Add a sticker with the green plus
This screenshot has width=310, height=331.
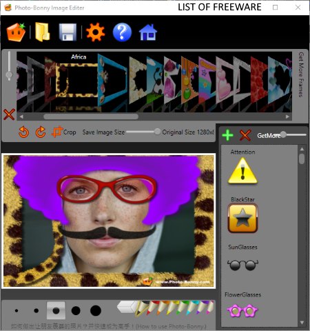tap(227, 135)
